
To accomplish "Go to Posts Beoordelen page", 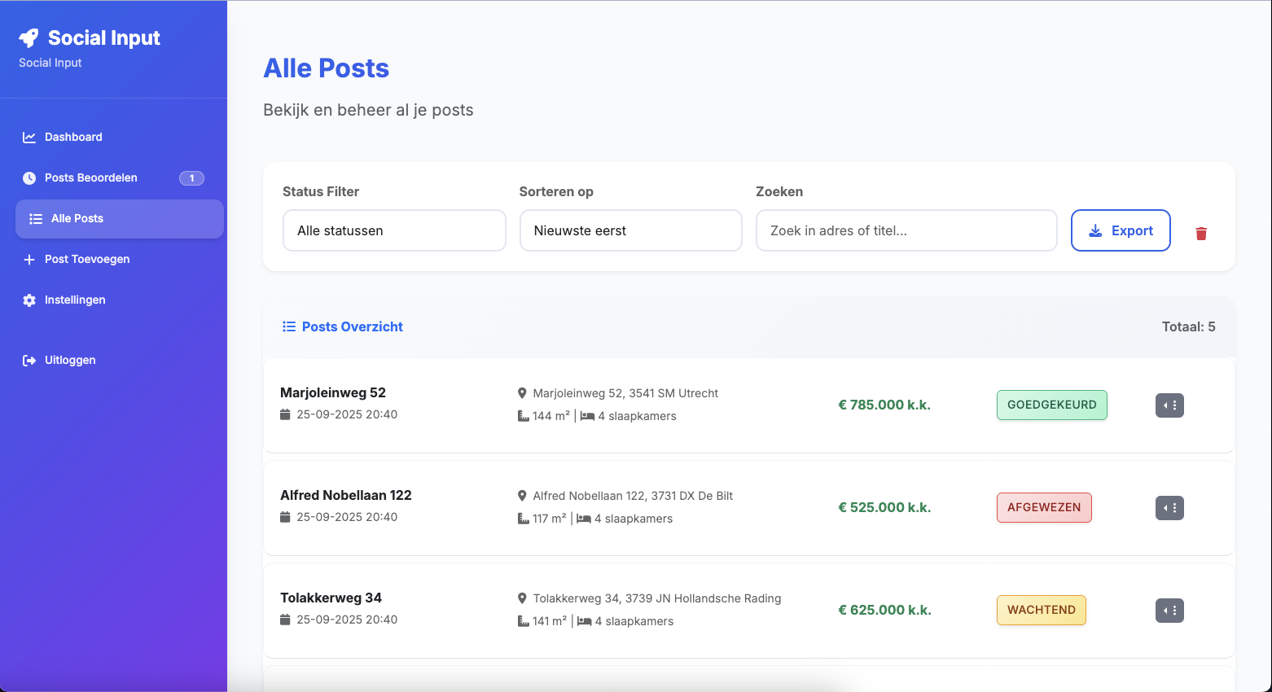I will click(x=91, y=178).
